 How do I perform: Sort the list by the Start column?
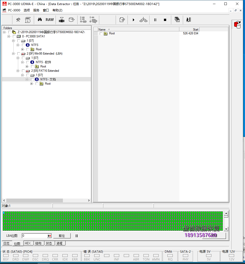coord(189,30)
